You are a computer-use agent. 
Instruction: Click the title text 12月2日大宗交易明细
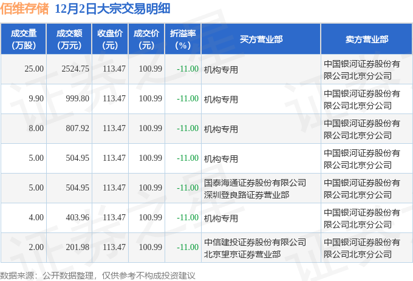coord(112,8)
